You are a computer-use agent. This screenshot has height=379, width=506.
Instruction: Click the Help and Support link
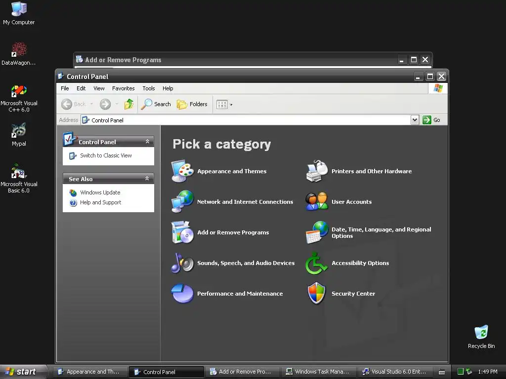click(x=100, y=202)
